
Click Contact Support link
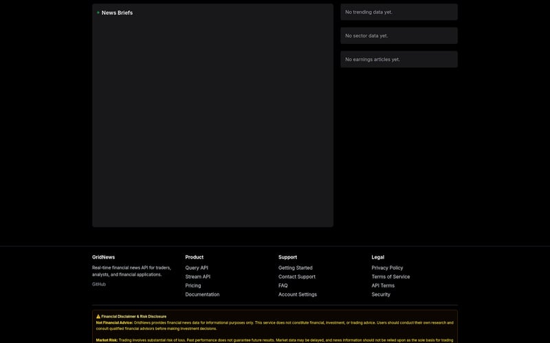(x=297, y=276)
